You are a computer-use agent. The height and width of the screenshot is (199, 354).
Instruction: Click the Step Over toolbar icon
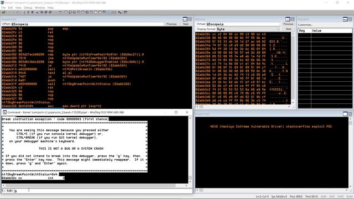46,12
